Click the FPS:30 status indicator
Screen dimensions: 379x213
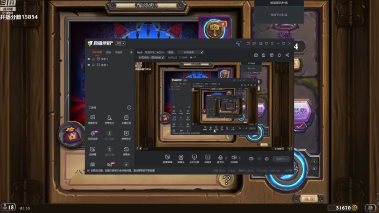[232, 170]
